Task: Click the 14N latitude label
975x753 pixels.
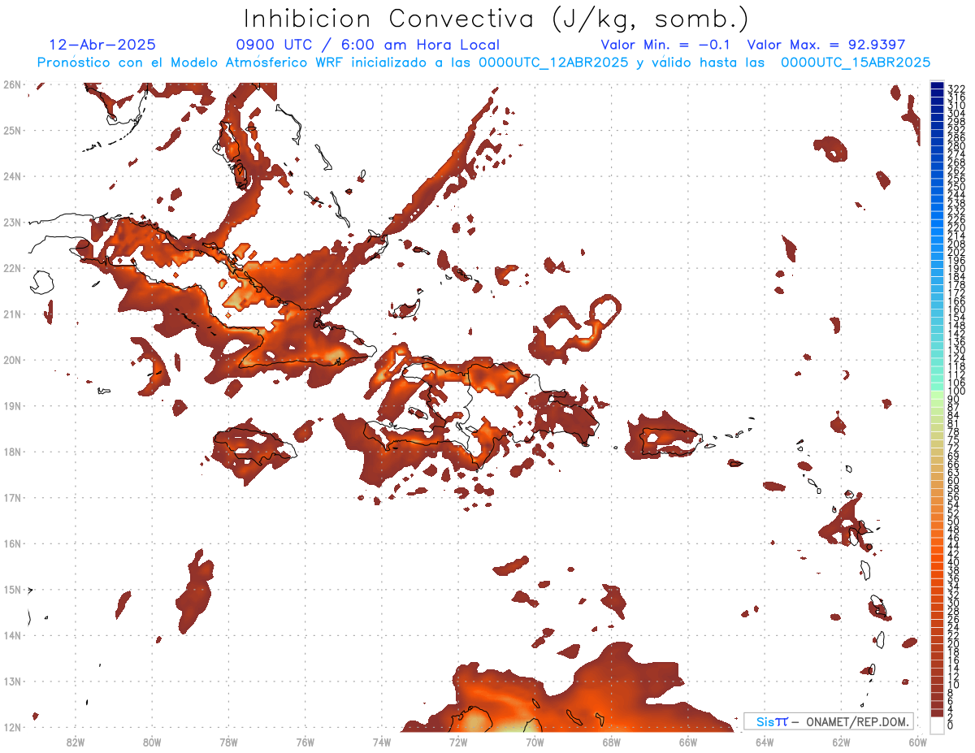Action: [x=12, y=635]
